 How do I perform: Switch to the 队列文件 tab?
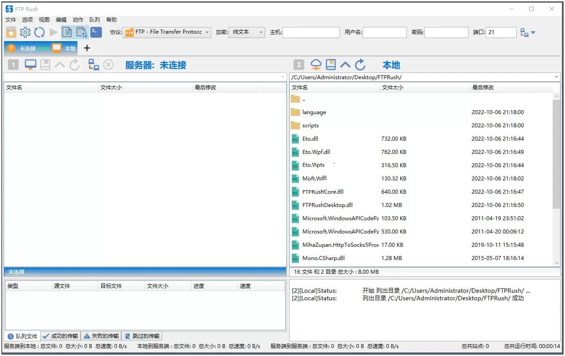(23, 336)
